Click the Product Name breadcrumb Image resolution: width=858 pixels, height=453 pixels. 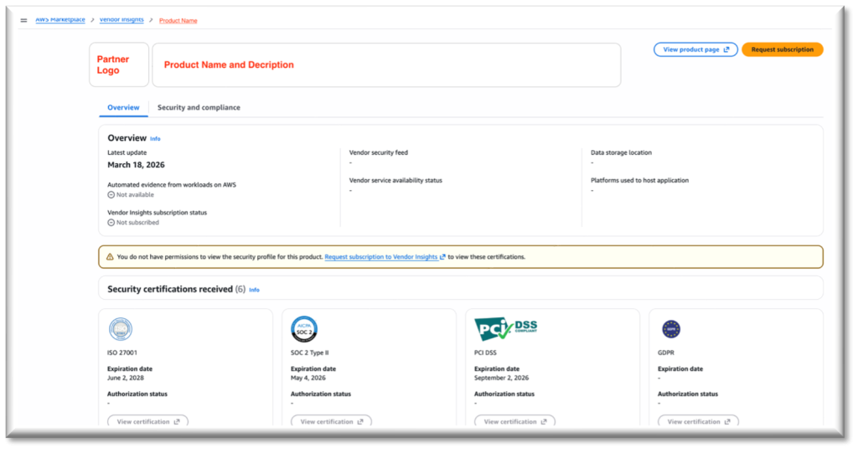tap(178, 21)
